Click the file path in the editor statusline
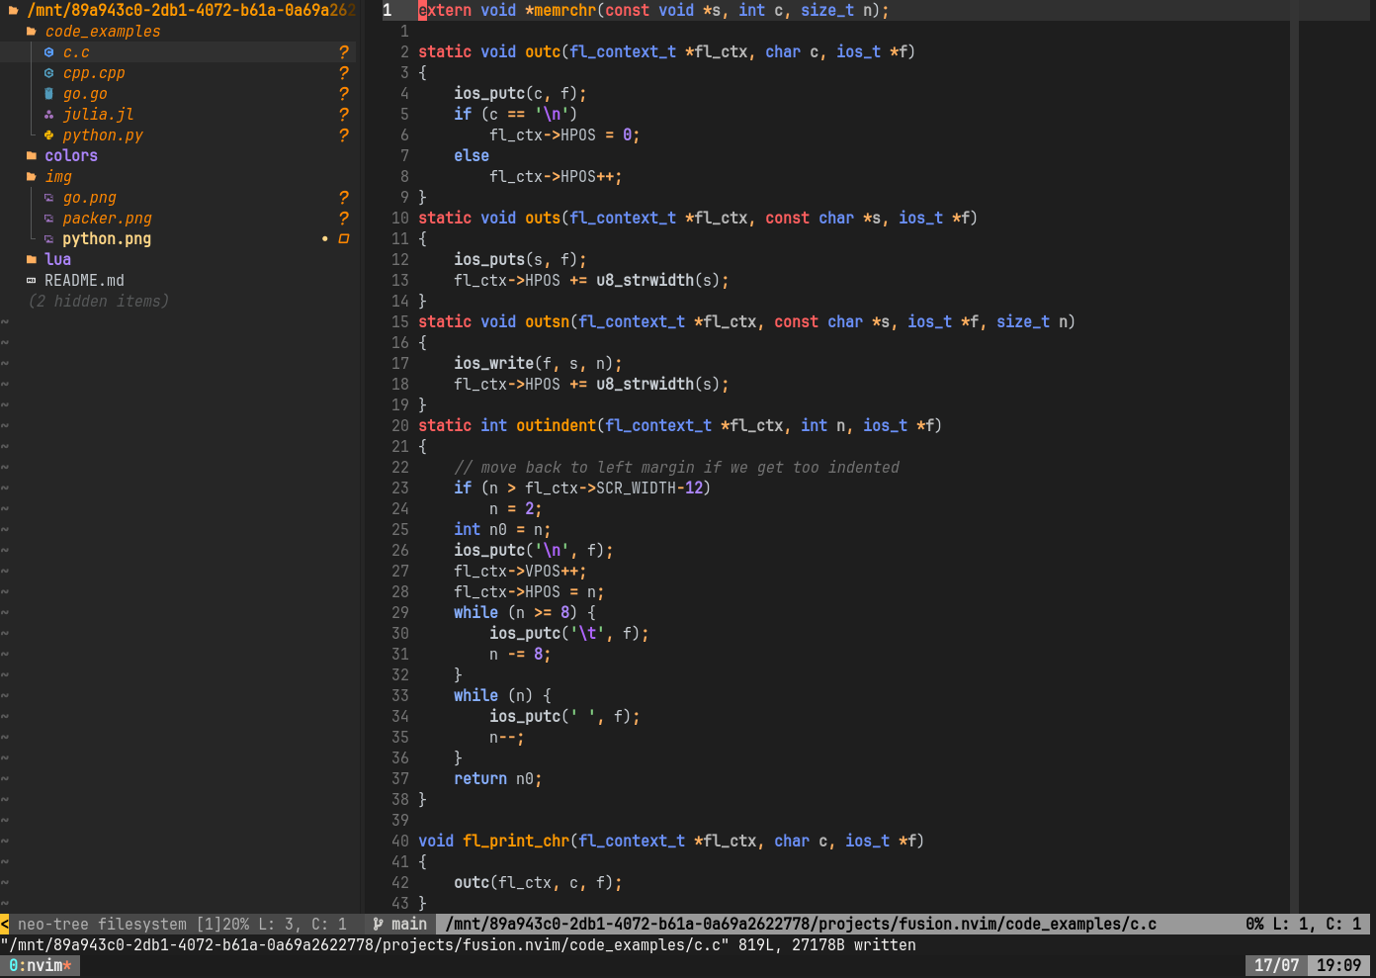 point(801,924)
